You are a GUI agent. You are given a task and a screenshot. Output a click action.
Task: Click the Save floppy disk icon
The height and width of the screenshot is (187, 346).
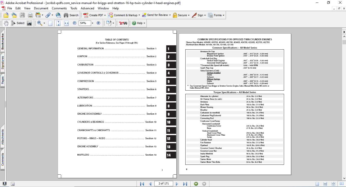point(22,15)
